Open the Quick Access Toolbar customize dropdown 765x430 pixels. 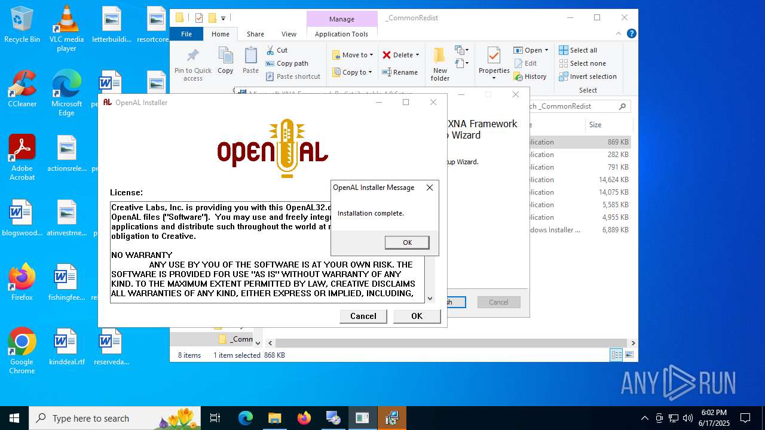[x=224, y=19]
